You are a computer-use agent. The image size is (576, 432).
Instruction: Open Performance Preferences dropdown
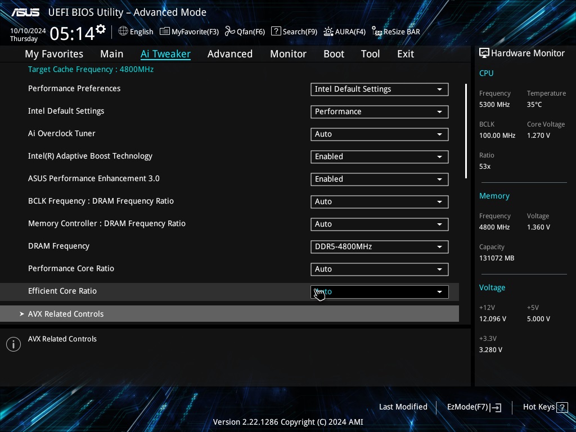tap(380, 89)
